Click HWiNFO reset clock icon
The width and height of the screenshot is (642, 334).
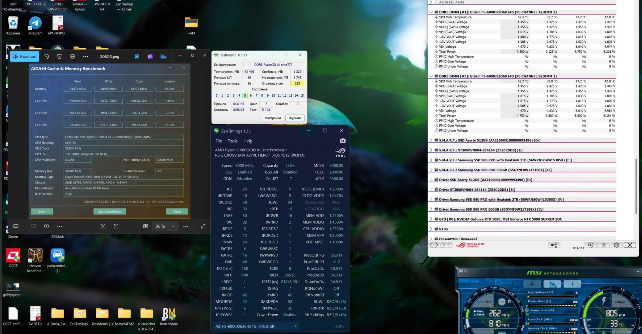click(x=590, y=245)
